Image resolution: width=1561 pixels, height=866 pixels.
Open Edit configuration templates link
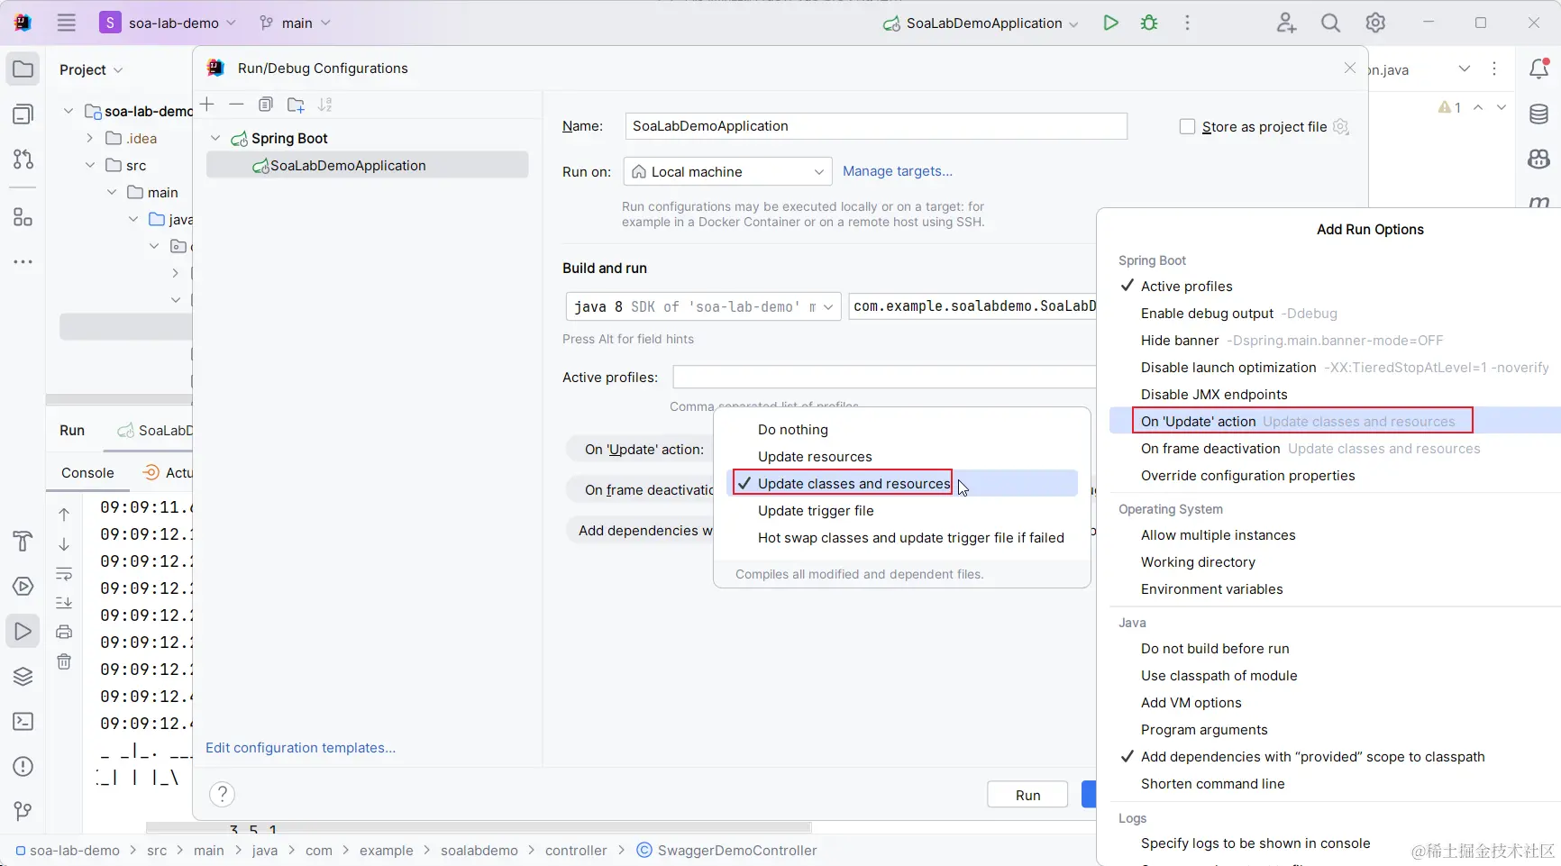tap(300, 748)
